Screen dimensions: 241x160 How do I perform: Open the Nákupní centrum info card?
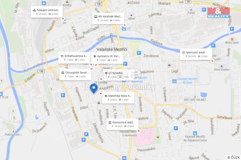[x=47, y=12]
